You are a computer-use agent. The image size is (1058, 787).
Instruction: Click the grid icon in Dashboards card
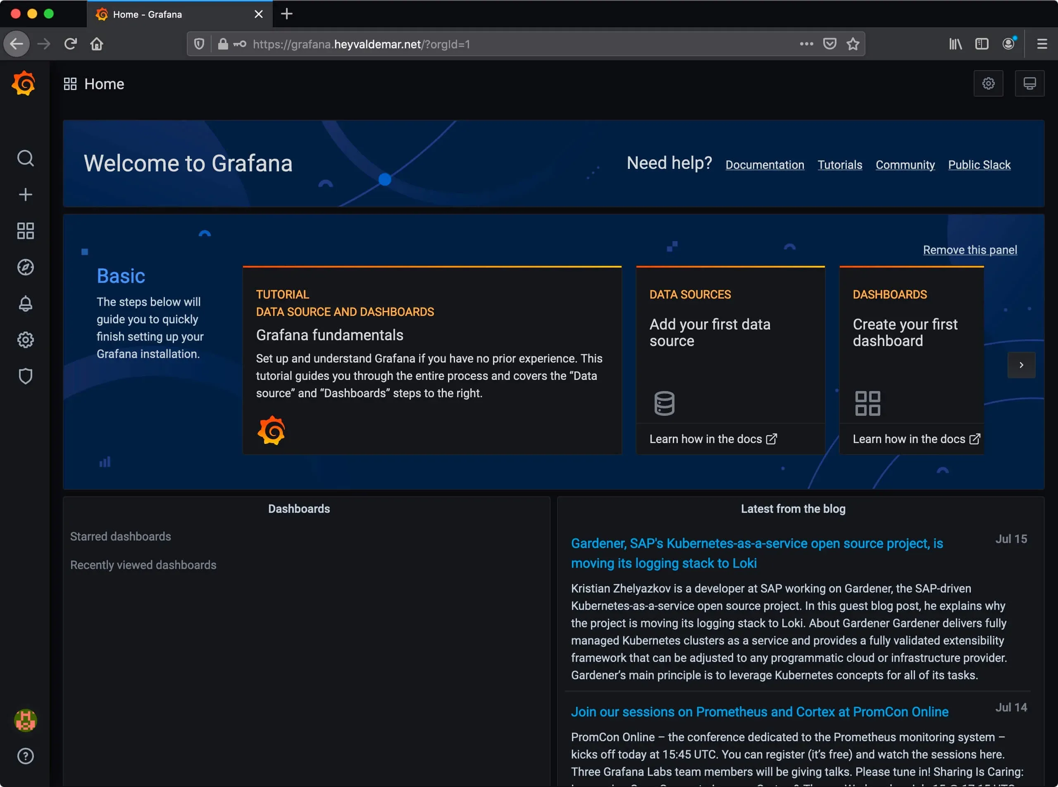867,403
